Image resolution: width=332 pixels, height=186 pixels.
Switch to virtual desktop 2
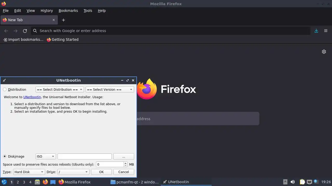(x=18, y=182)
